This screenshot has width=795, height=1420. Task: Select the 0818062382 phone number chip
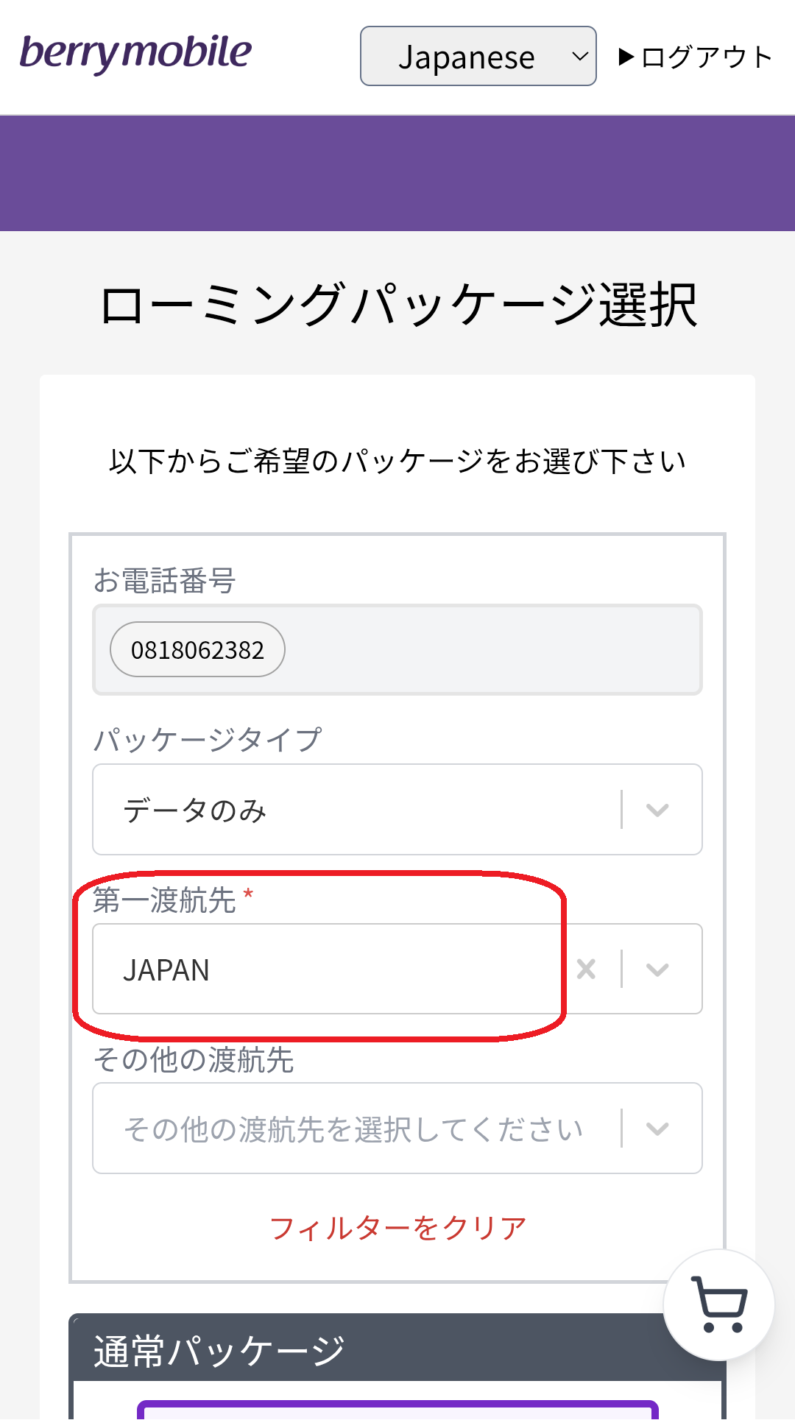[x=197, y=650]
